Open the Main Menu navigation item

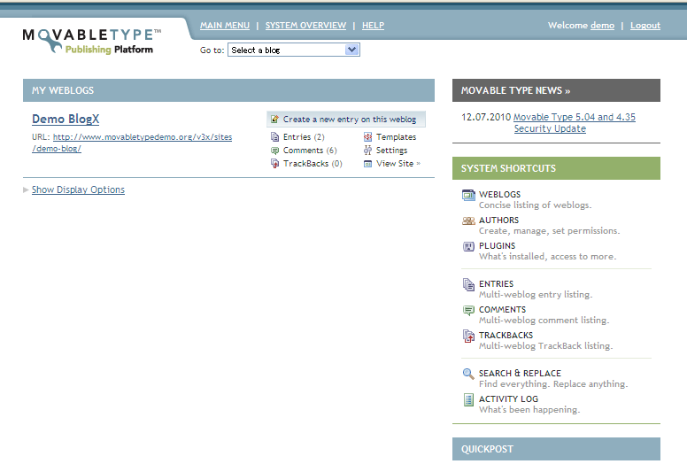click(225, 26)
